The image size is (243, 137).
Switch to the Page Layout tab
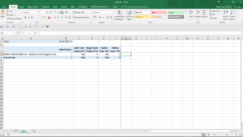[33, 7]
